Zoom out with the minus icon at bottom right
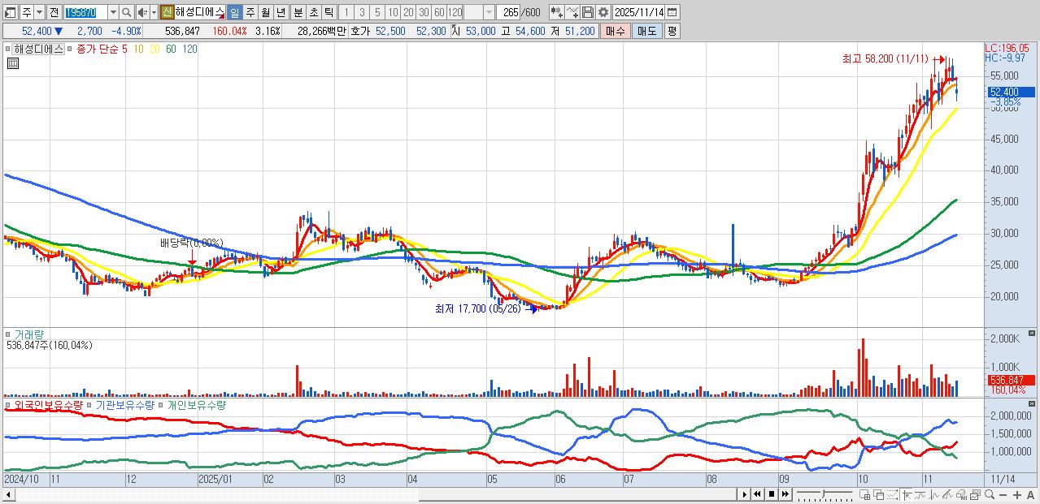Viewport: 1040px width, 504px height. coord(1003,495)
